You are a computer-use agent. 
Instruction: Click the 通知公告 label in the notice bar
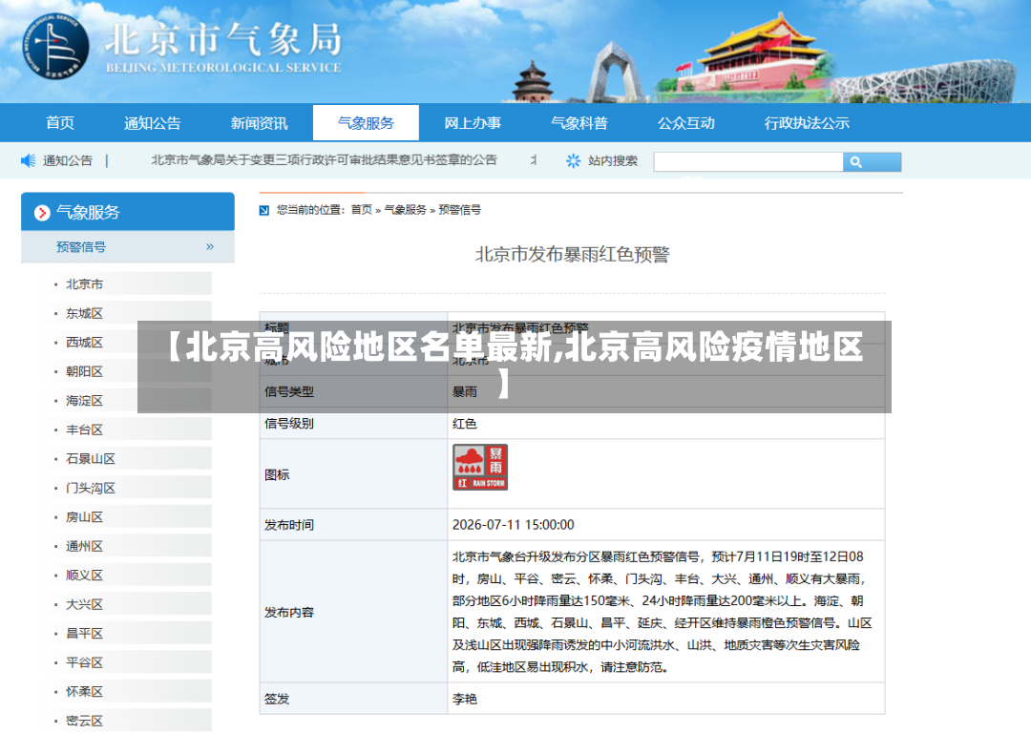68,160
